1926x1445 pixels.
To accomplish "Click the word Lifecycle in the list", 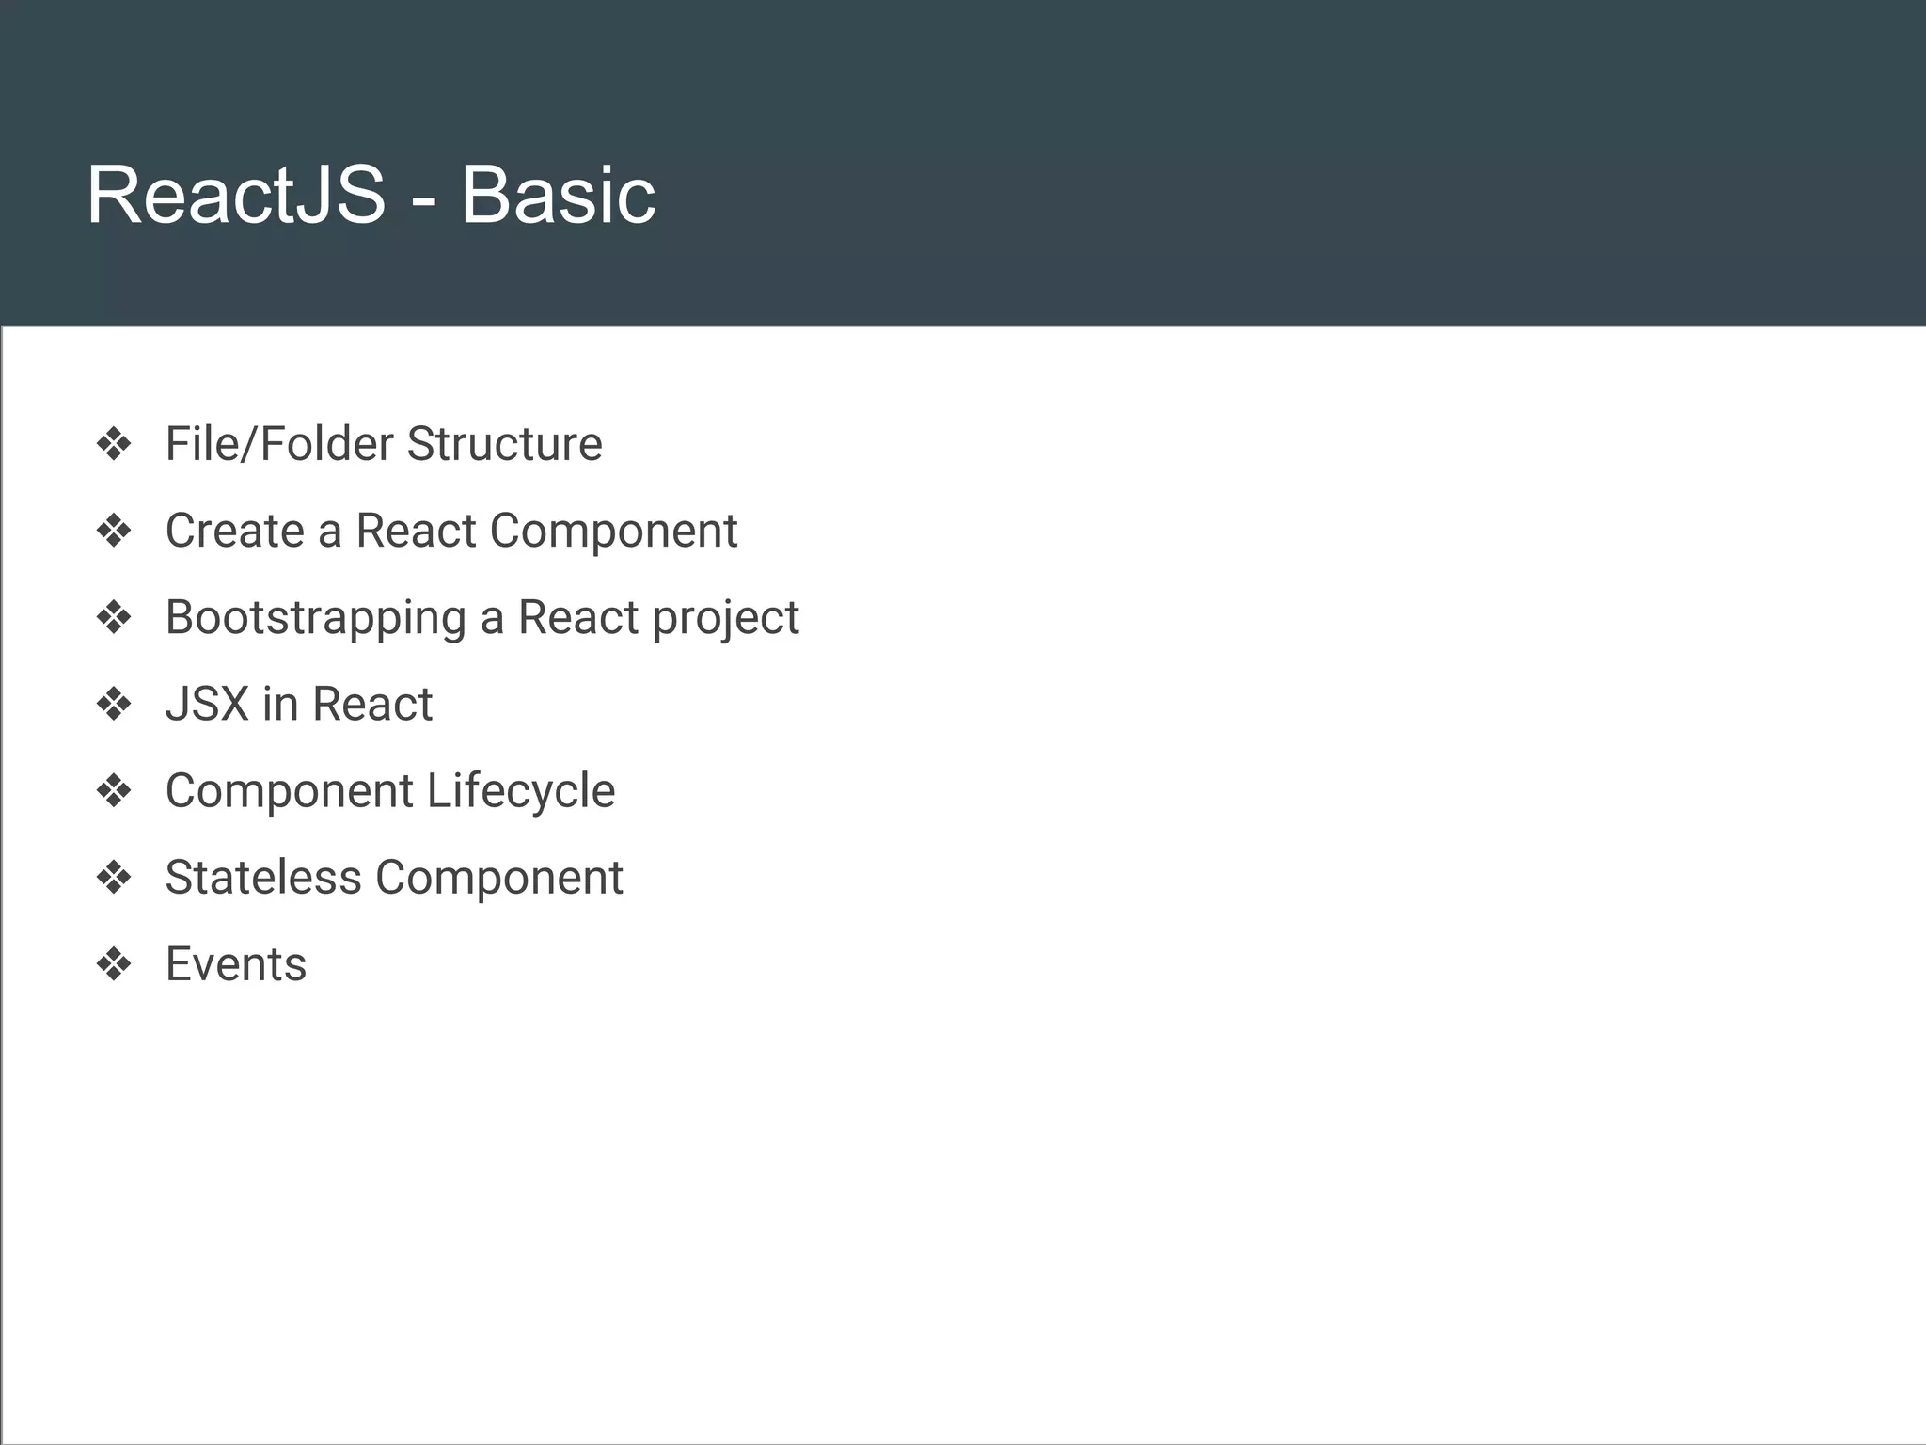I will tap(521, 792).
